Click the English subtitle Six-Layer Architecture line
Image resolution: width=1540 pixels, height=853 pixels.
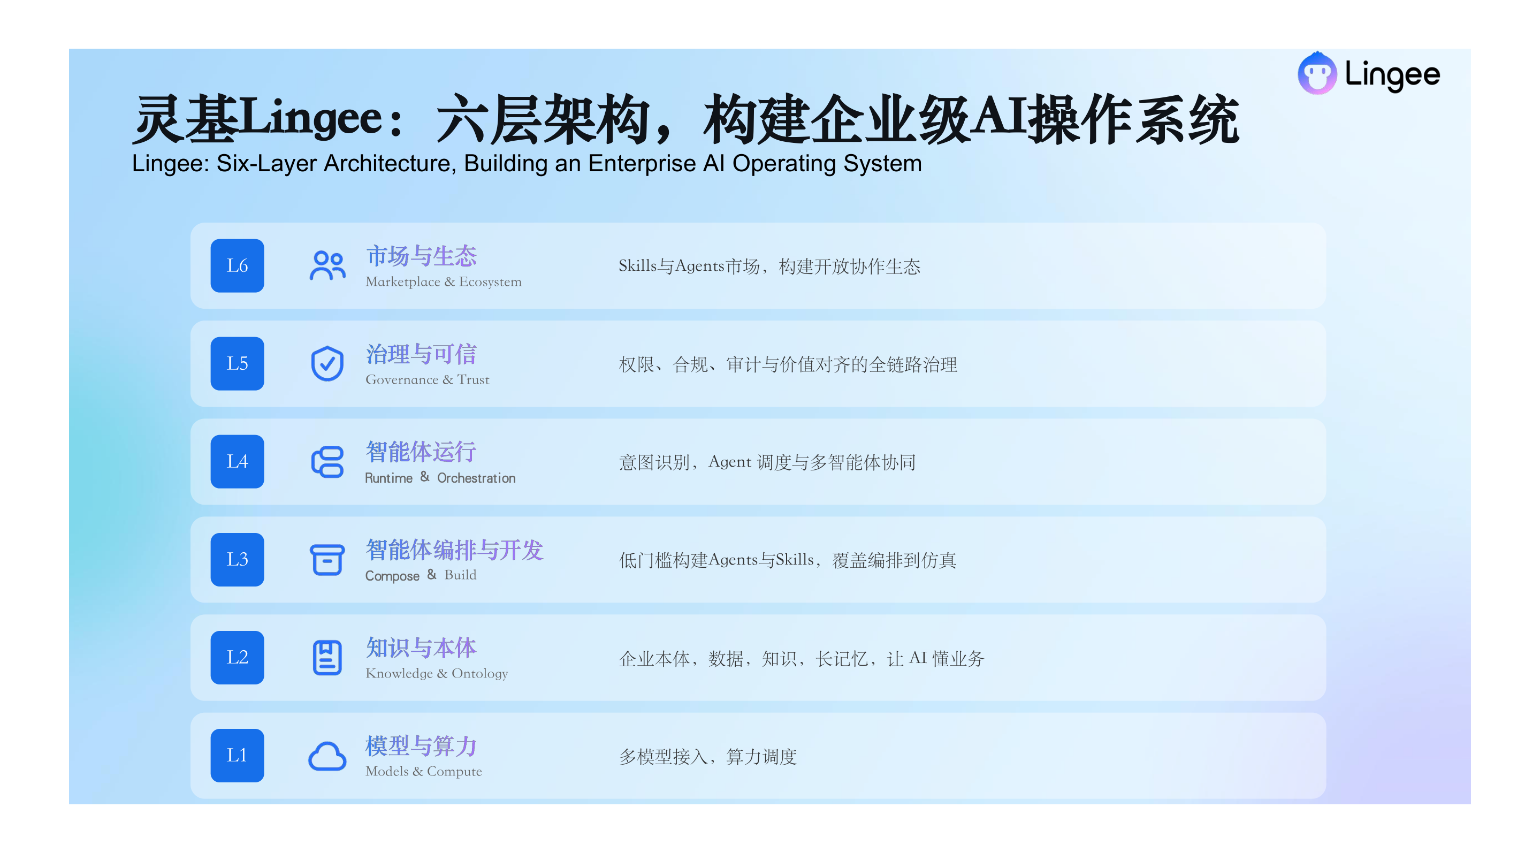[527, 163]
